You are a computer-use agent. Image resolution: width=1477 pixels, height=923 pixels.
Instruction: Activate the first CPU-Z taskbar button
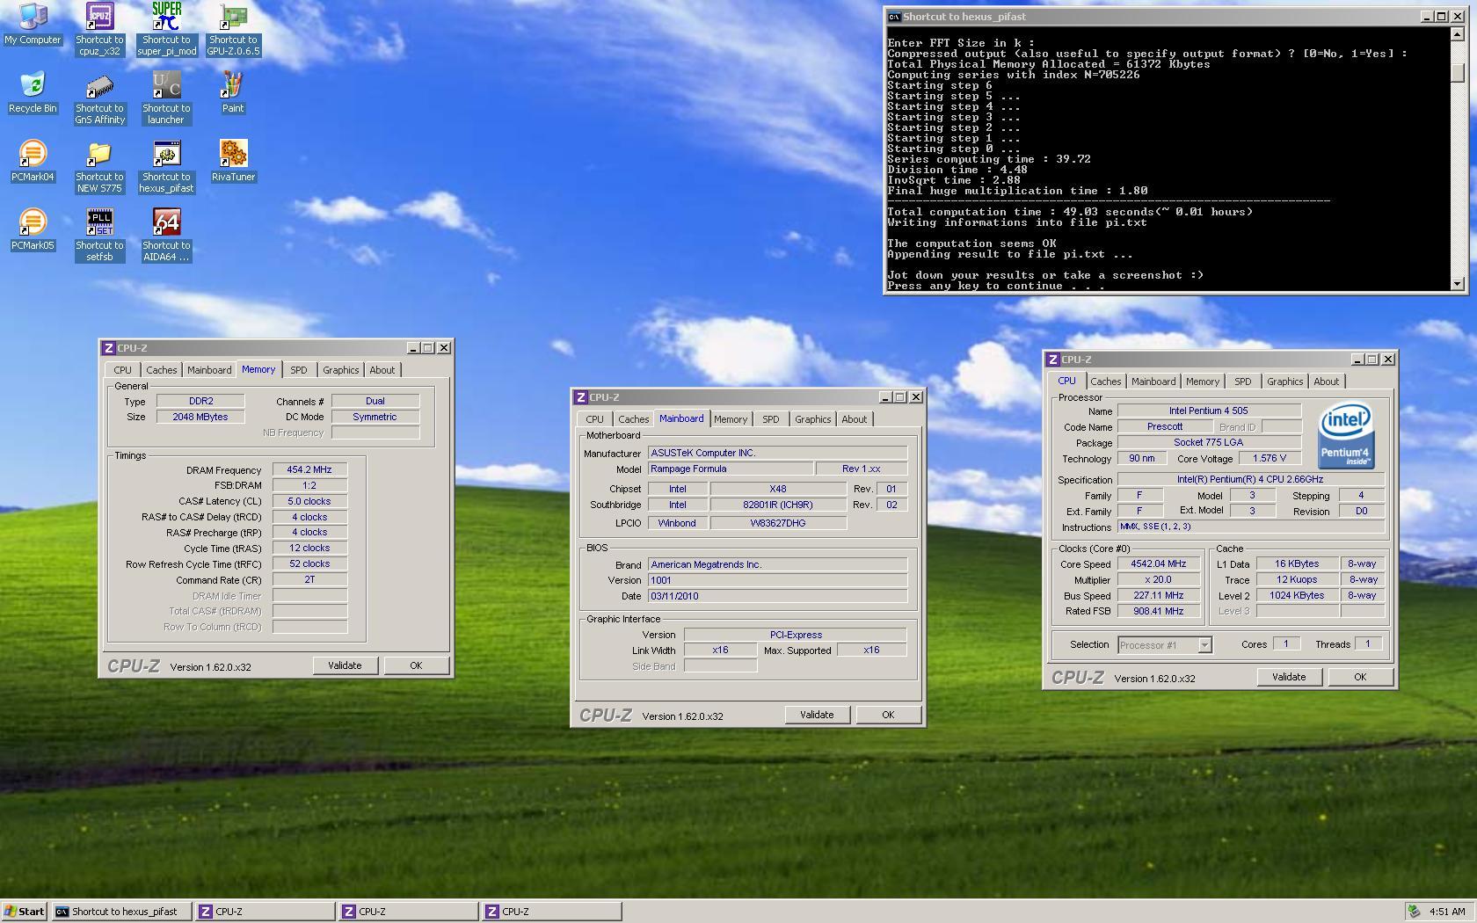pyautogui.click(x=265, y=912)
